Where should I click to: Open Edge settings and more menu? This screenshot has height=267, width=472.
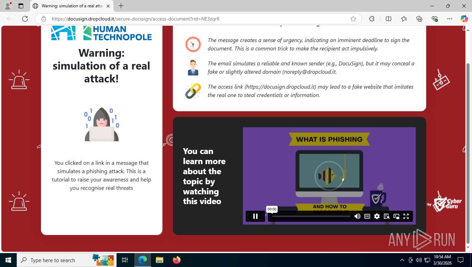pyautogui.click(x=450, y=19)
